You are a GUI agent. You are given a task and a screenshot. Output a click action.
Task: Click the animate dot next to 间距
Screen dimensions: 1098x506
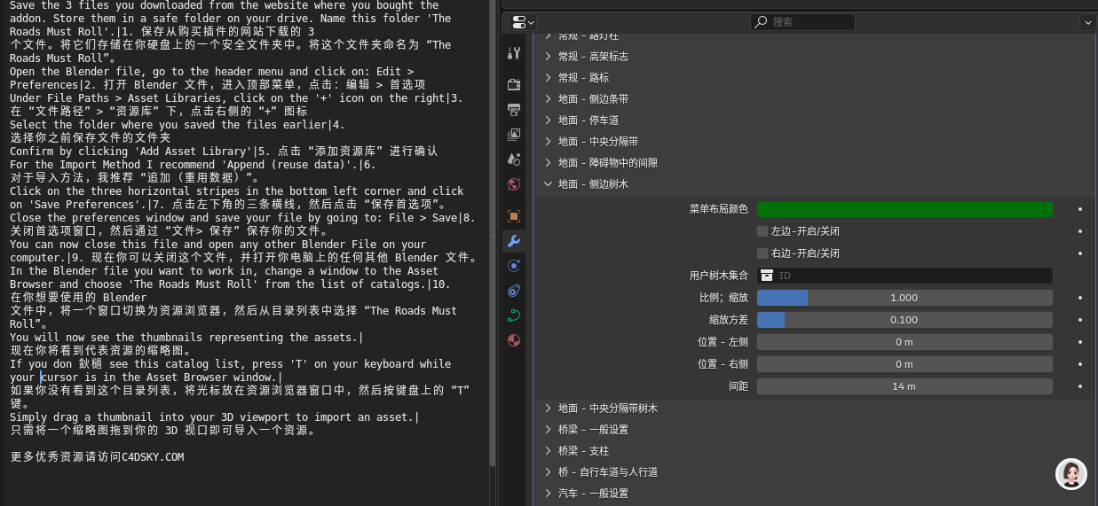[x=1080, y=386]
